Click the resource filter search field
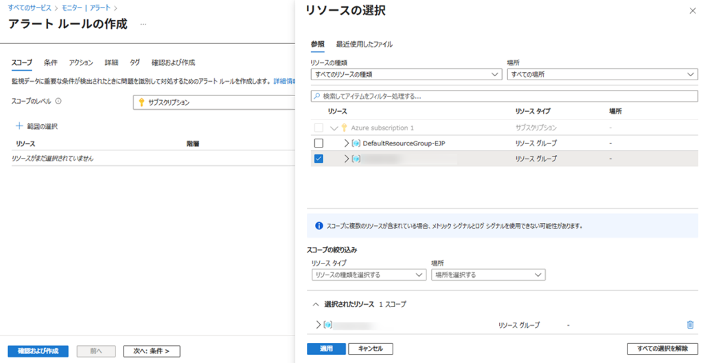 tap(505, 96)
